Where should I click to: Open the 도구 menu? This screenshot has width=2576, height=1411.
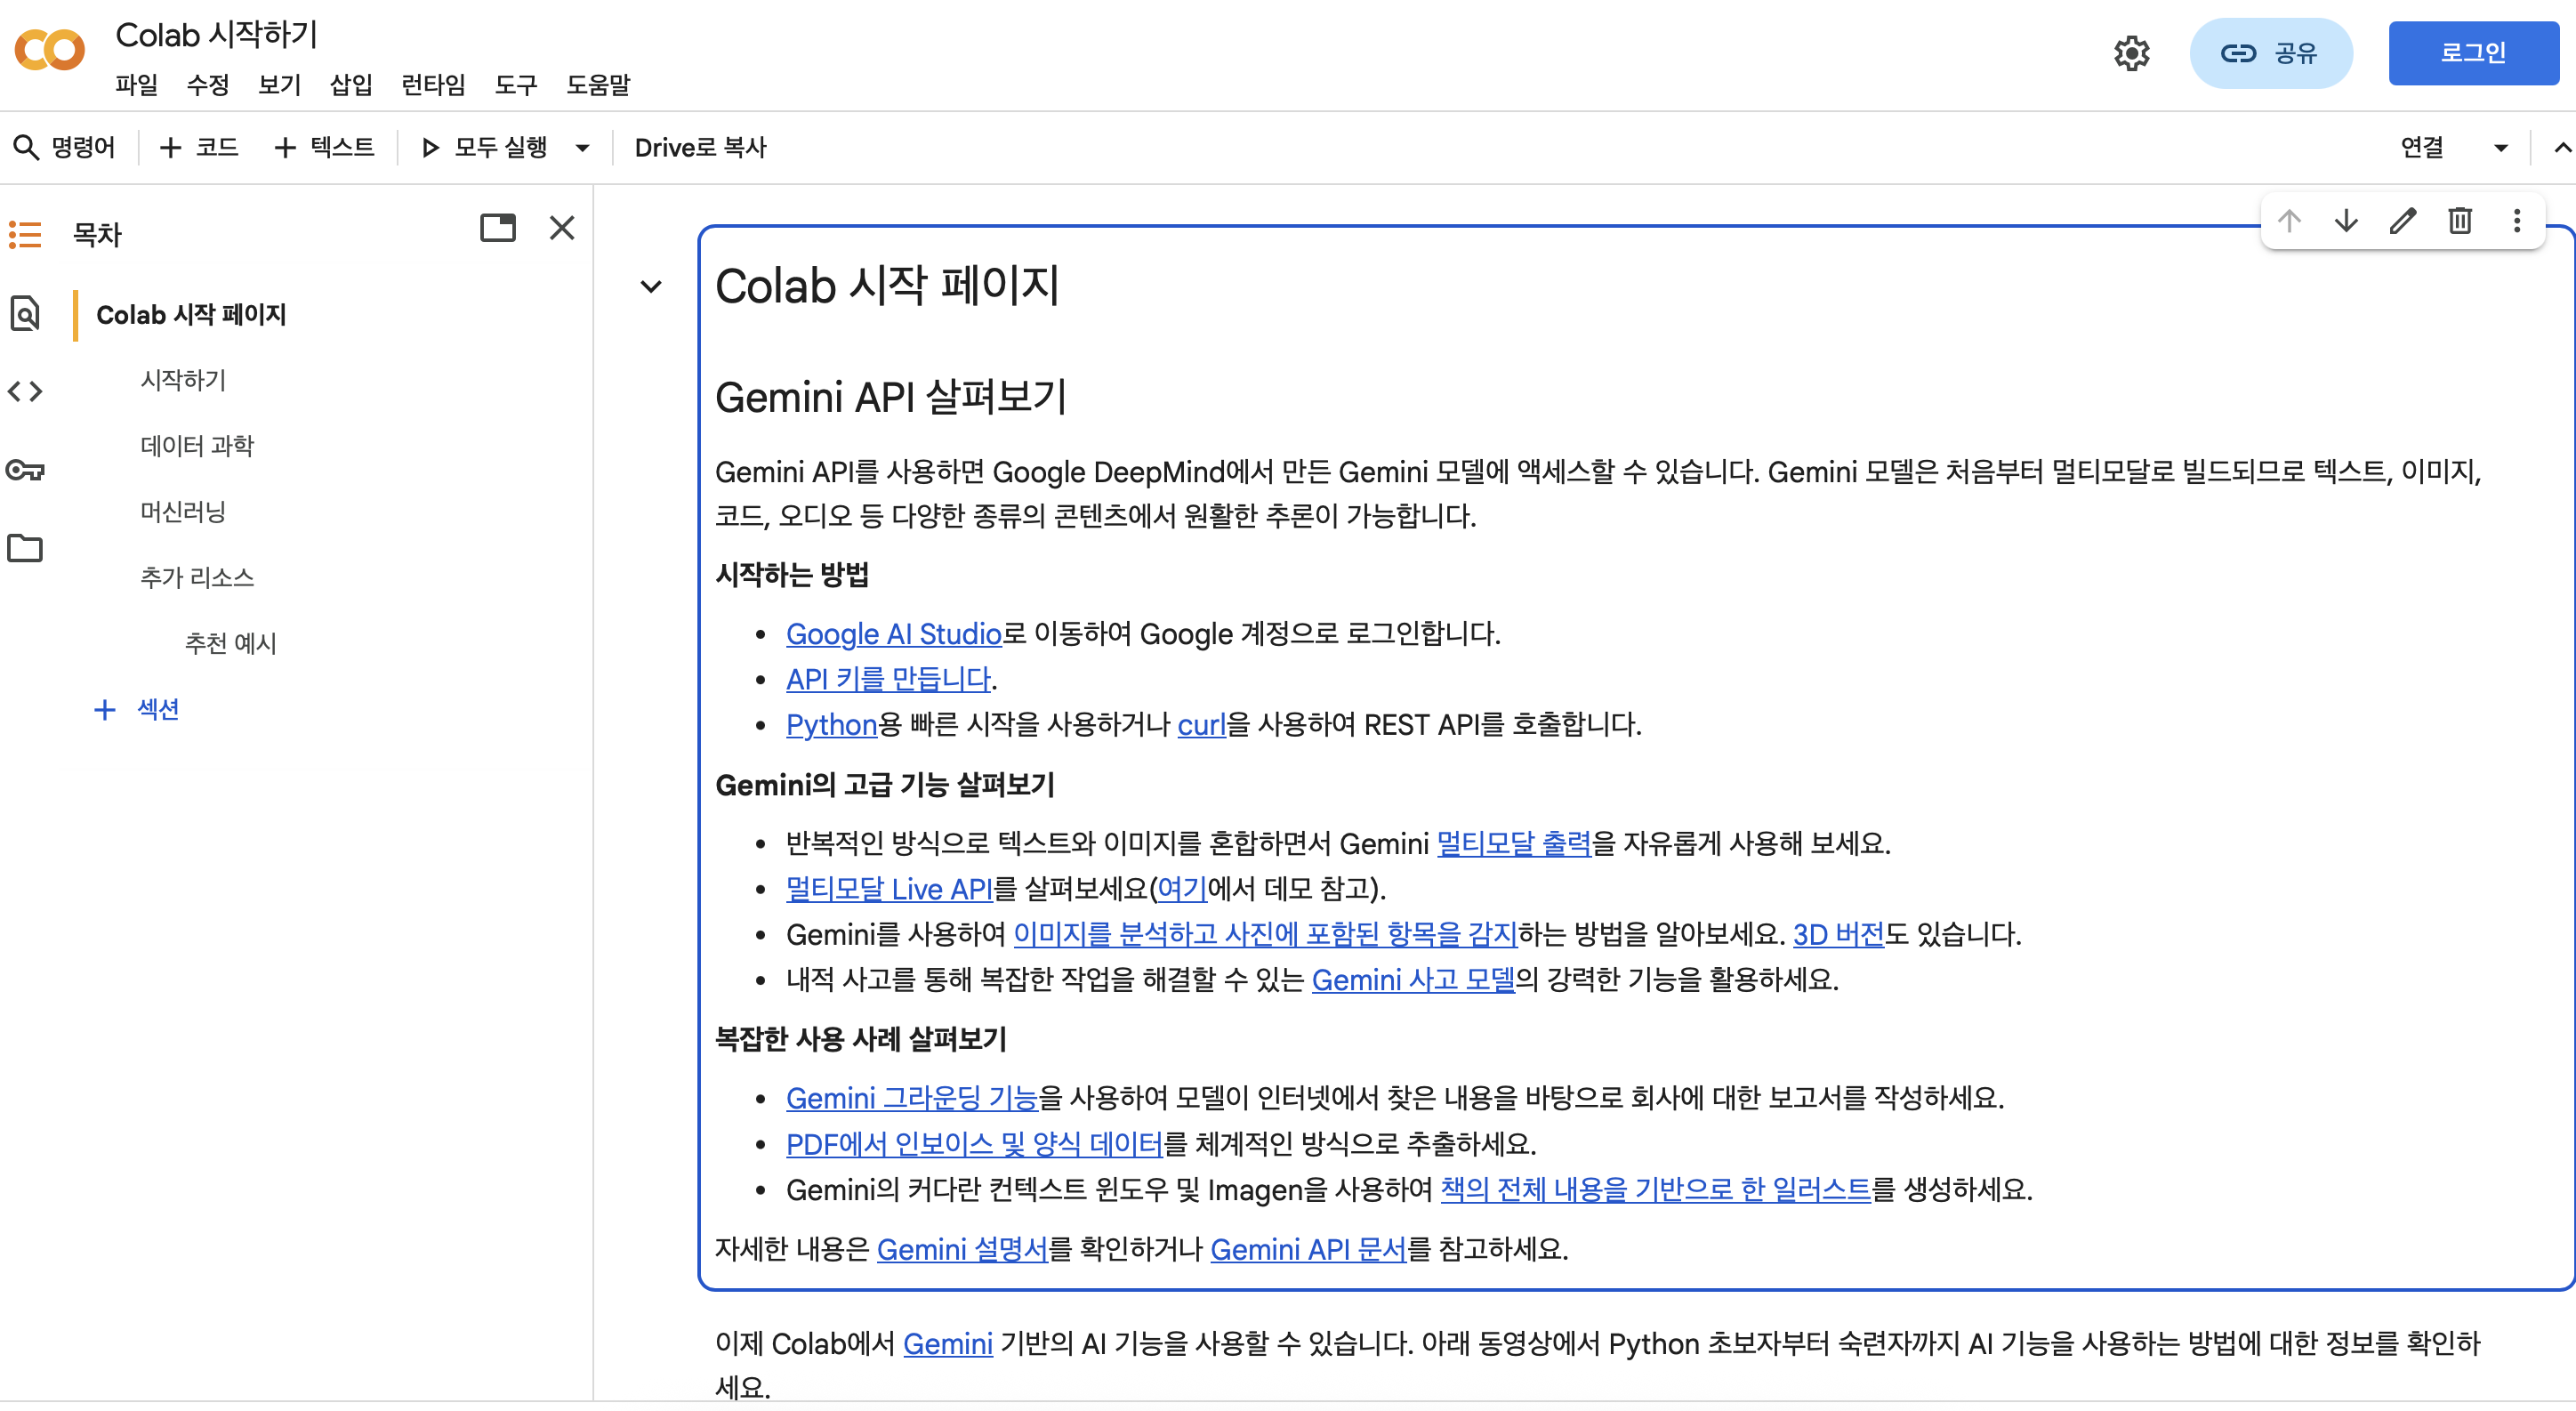516,85
